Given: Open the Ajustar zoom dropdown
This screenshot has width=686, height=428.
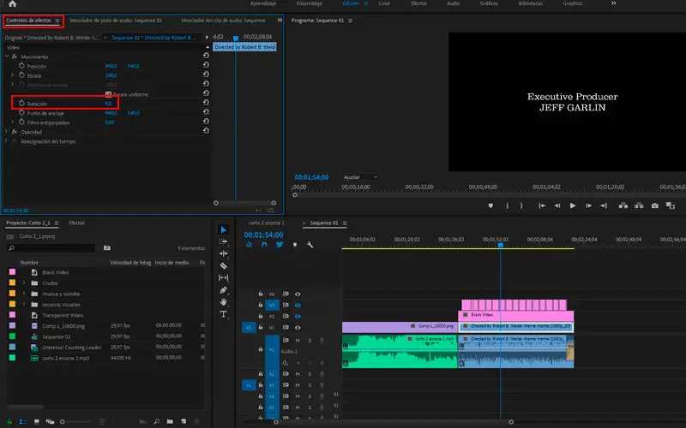Looking at the screenshot, I should point(362,177).
